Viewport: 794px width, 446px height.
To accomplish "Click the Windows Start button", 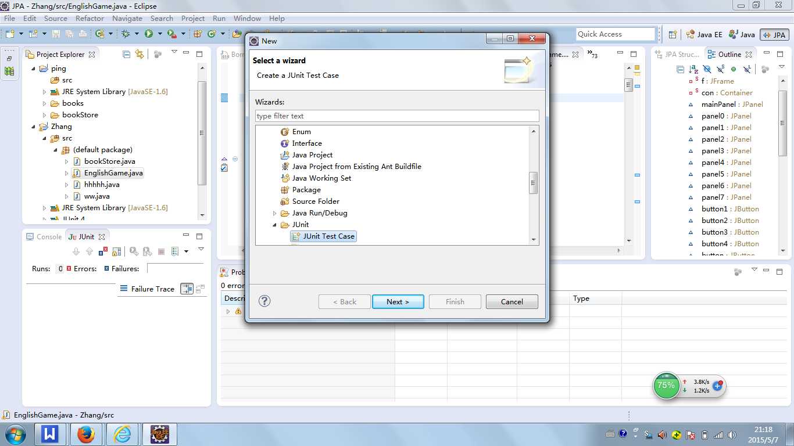I will 15,434.
